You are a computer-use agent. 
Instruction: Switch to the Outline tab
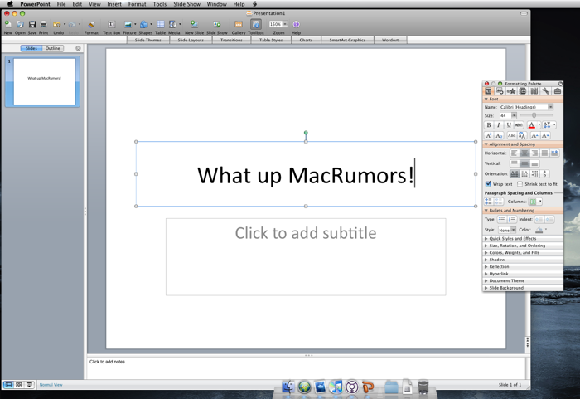pyautogui.click(x=52, y=48)
